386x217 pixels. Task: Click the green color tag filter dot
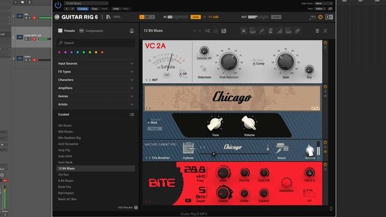84,52
